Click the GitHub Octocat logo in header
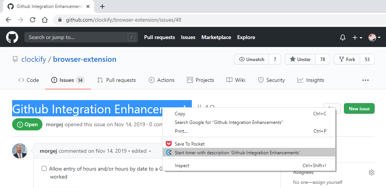 [x=12, y=38]
